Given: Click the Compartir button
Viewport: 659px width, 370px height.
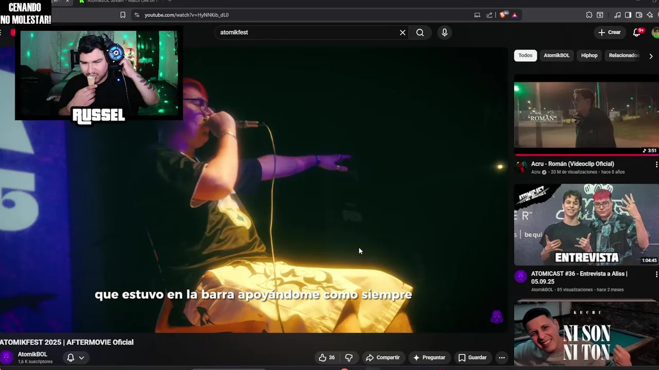Looking at the screenshot, I should [x=383, y=358].
